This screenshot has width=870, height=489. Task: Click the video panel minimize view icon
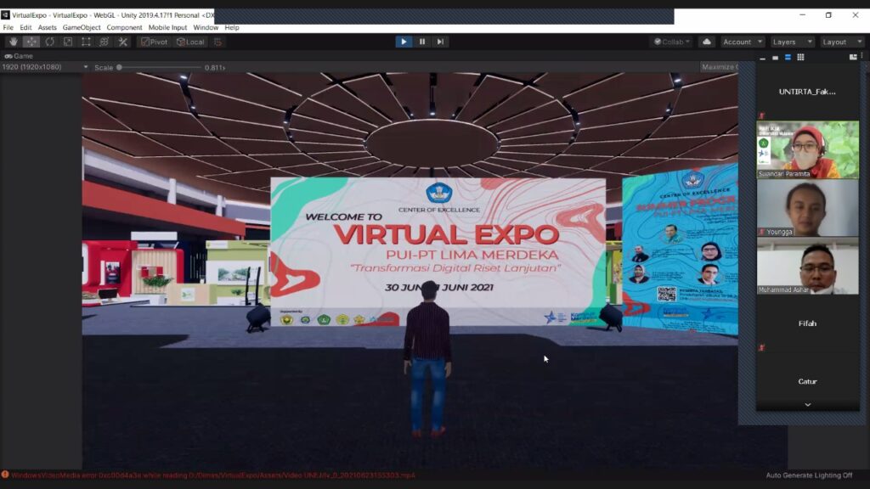tap(762, 58)
